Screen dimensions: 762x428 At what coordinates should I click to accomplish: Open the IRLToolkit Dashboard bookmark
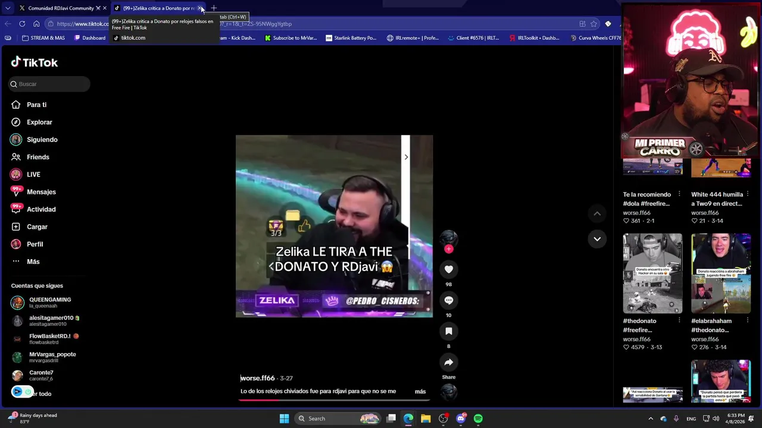tap(534, 38)
